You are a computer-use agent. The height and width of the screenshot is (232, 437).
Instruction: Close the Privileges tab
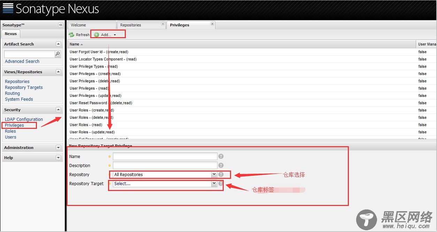click(x=213, y=24)
